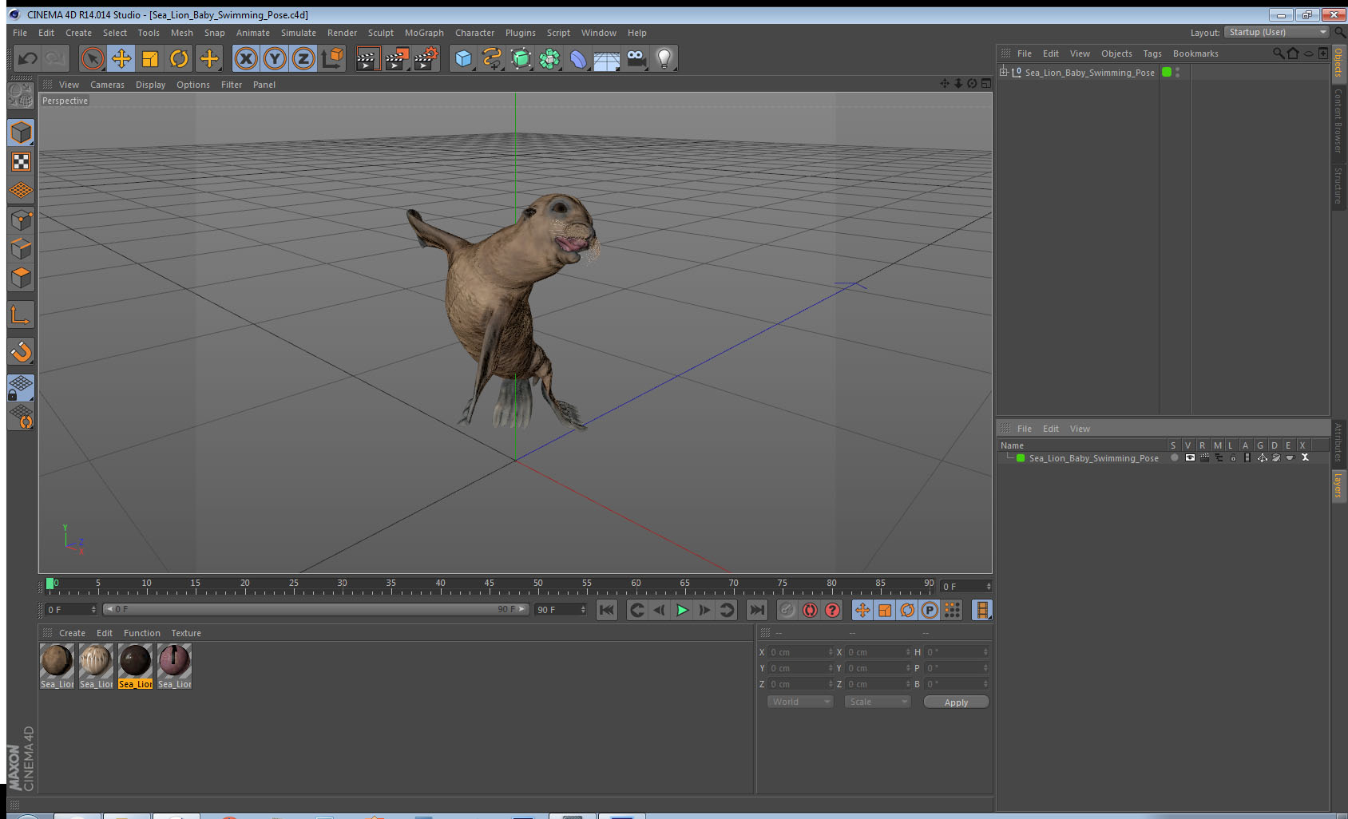Add a light bulb object
Viewport: 1348px width, 819px height.
(x=664, y=58)
